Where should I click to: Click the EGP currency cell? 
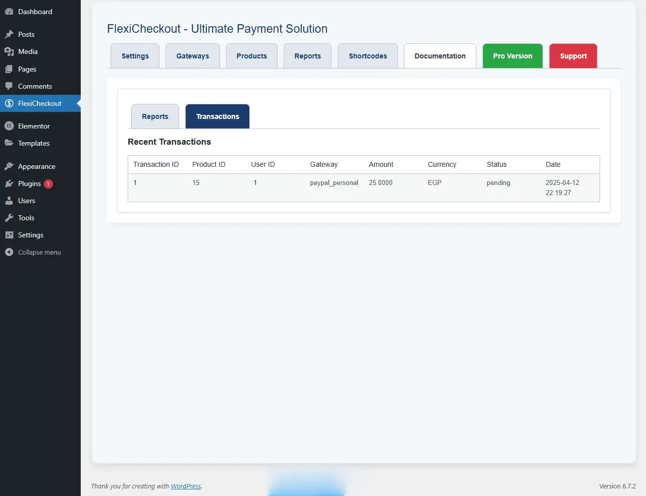click(x=435, y=183)
